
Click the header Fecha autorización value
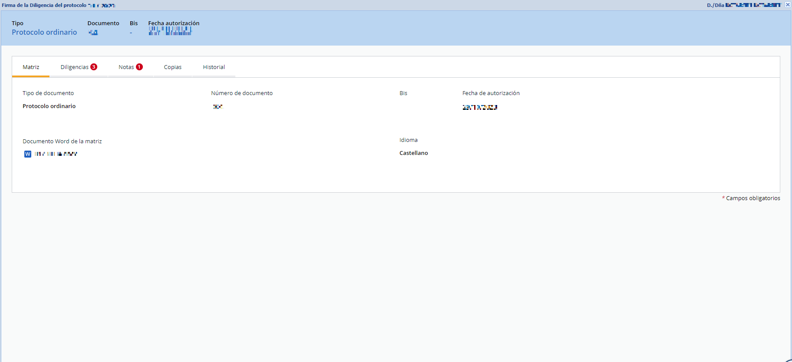pos(170,31)
